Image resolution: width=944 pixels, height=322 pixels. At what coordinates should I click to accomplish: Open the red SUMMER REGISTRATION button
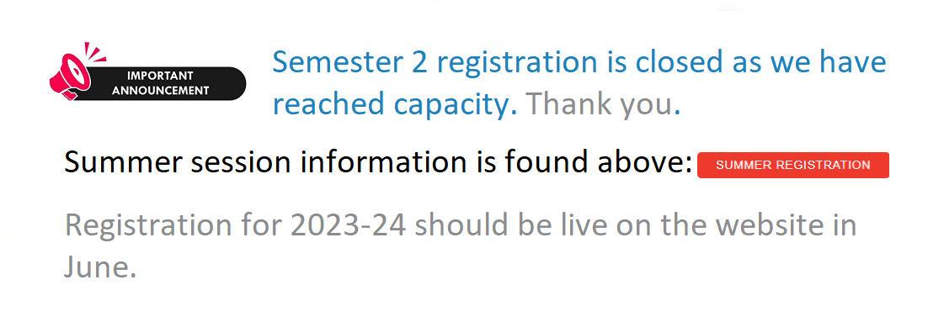793,166
